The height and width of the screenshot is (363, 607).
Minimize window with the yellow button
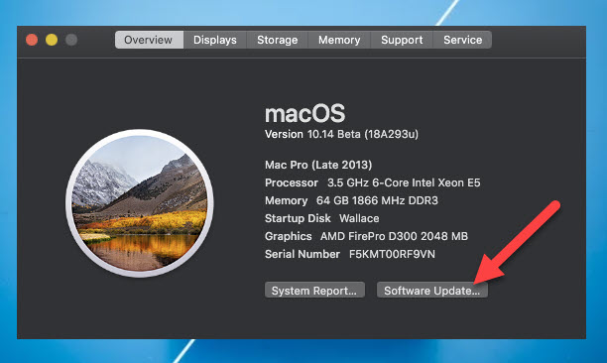(52, 40)
